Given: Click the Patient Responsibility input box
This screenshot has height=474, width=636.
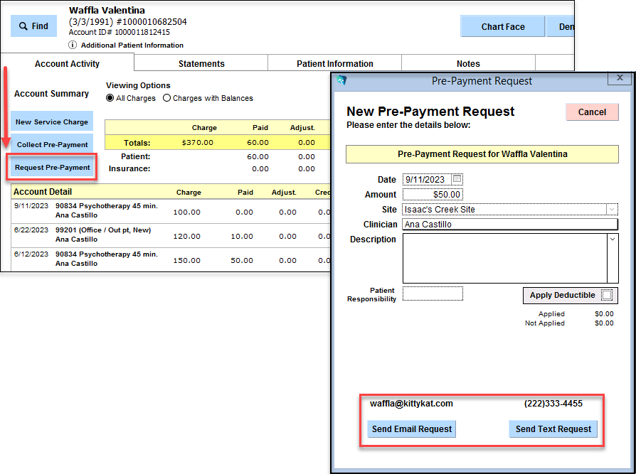Looking at the screenshot, I should (433, 293).
